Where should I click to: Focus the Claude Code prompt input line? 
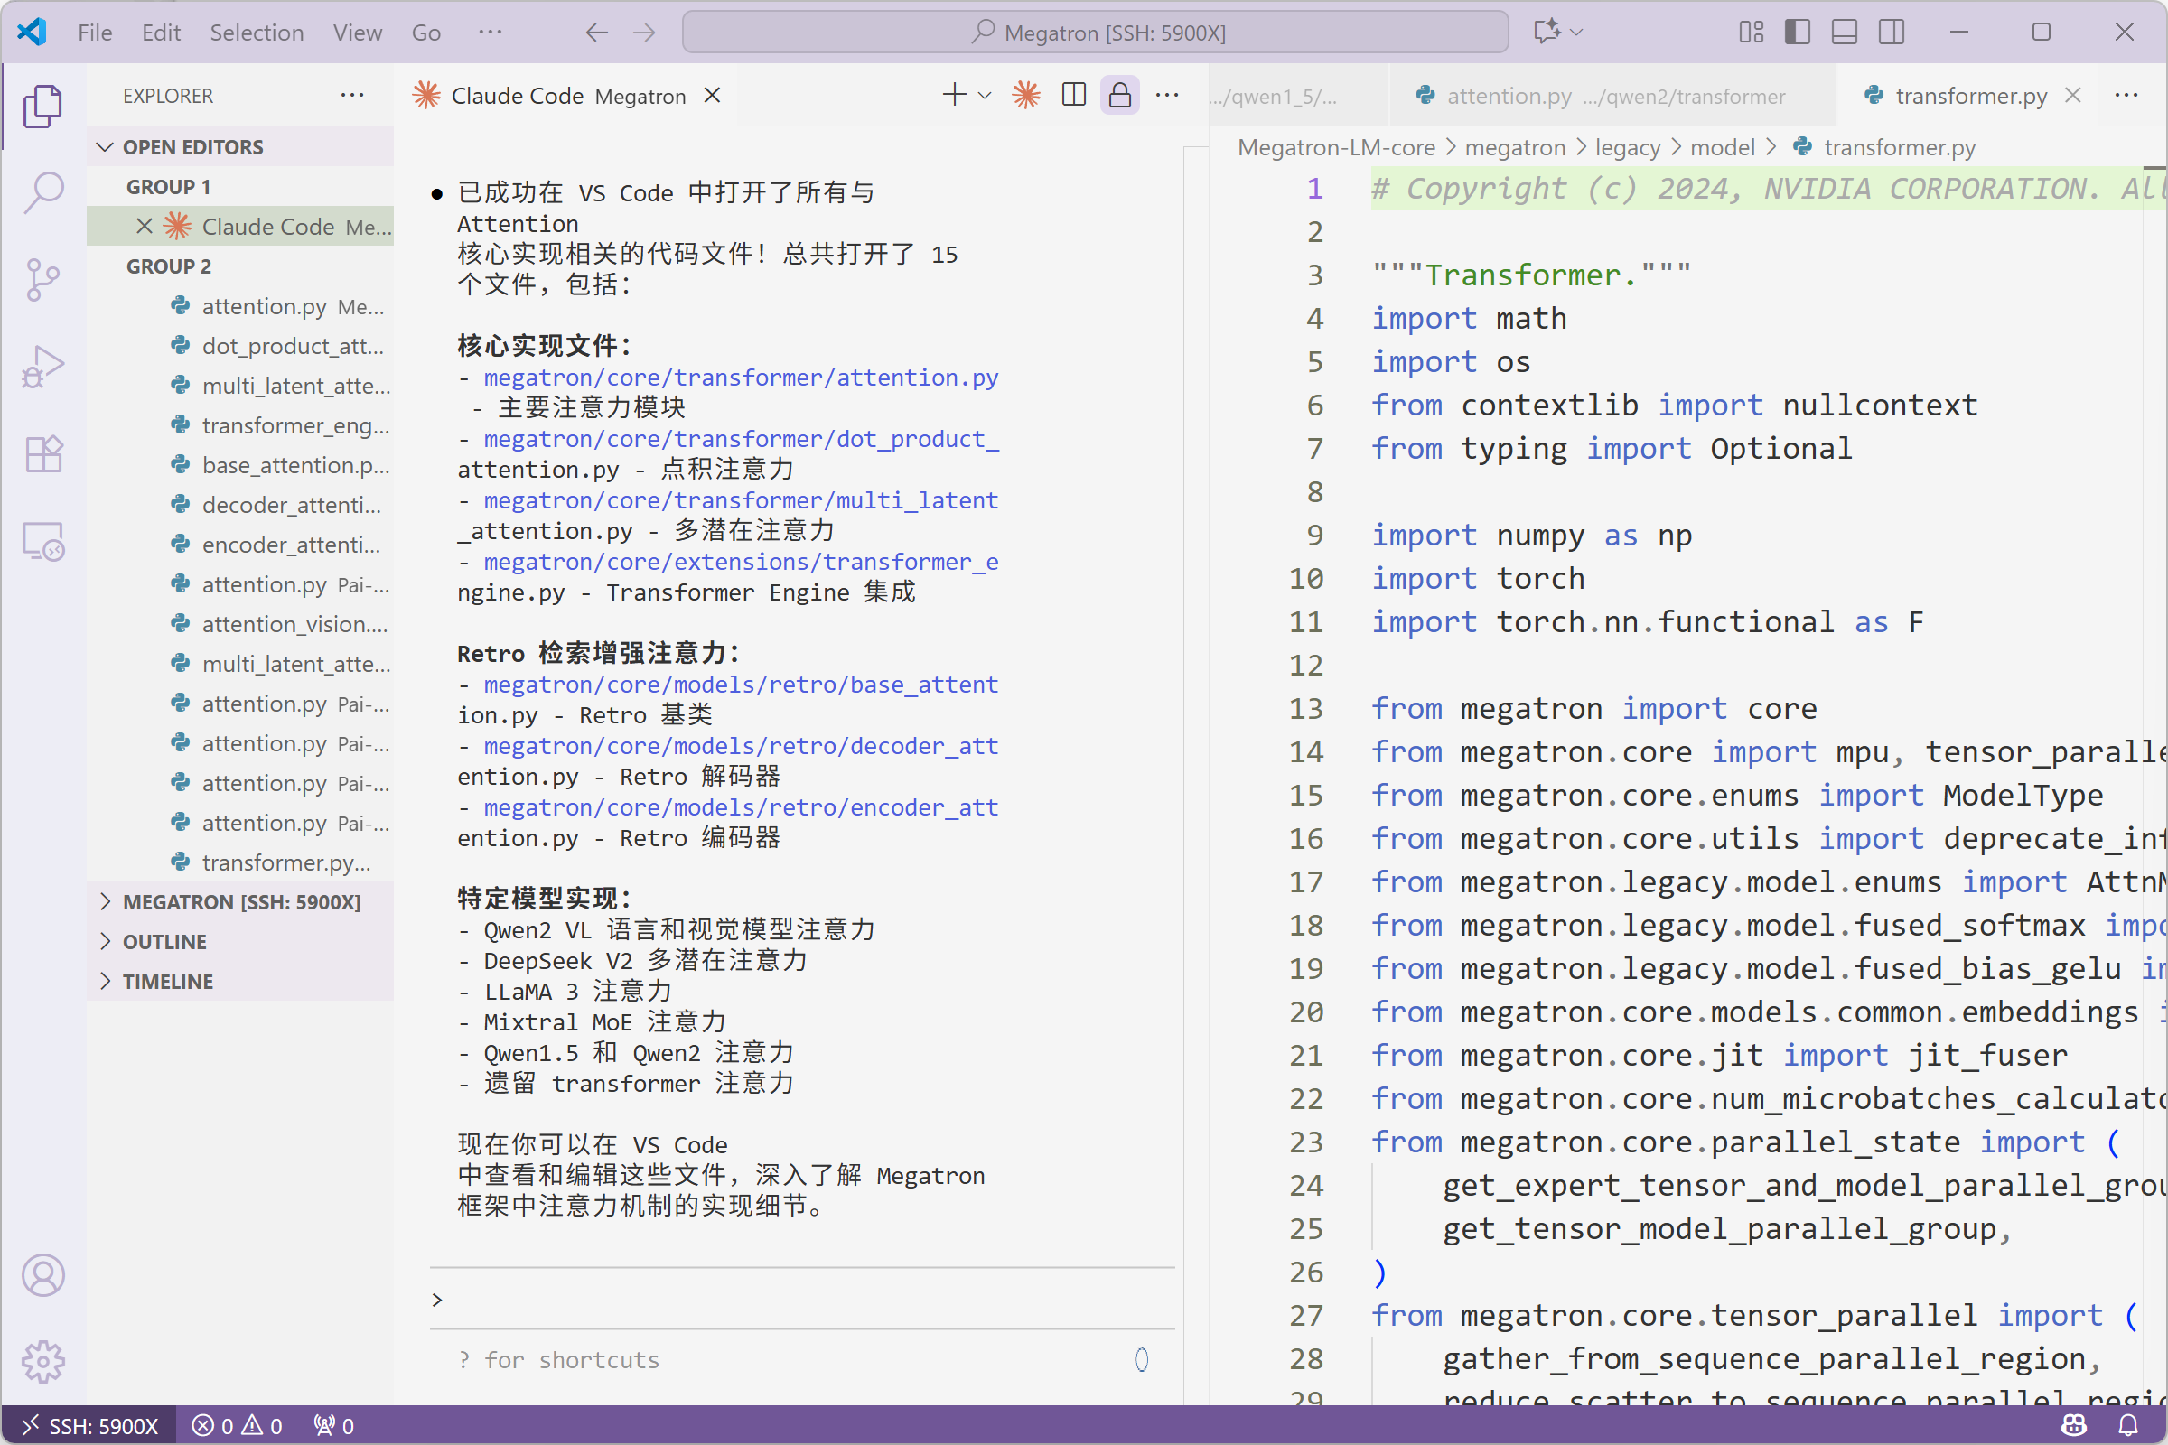tap(802, 1300)
